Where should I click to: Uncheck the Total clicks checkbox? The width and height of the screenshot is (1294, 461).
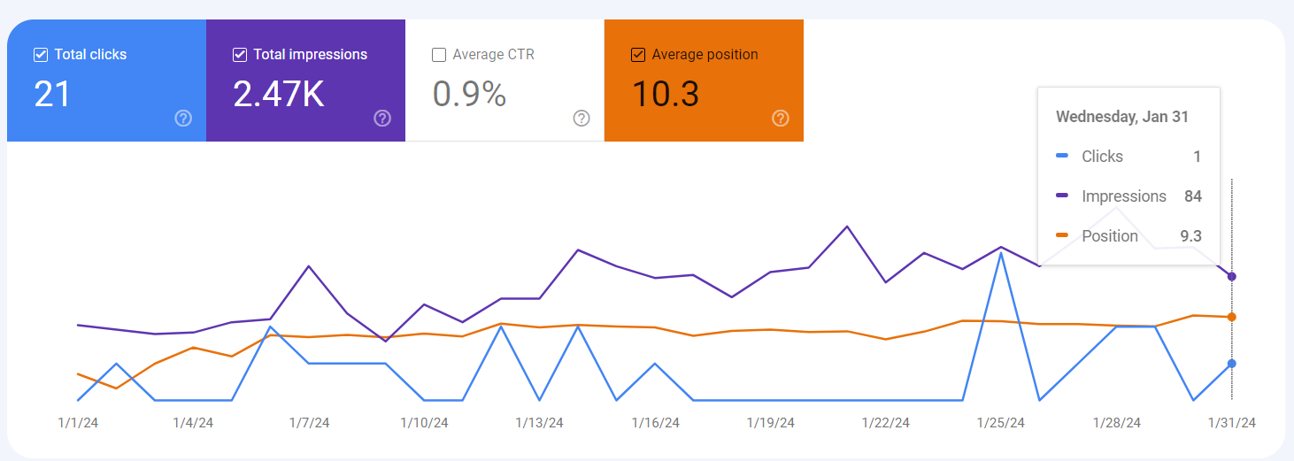pyautogui.click(x=41, y=55)
